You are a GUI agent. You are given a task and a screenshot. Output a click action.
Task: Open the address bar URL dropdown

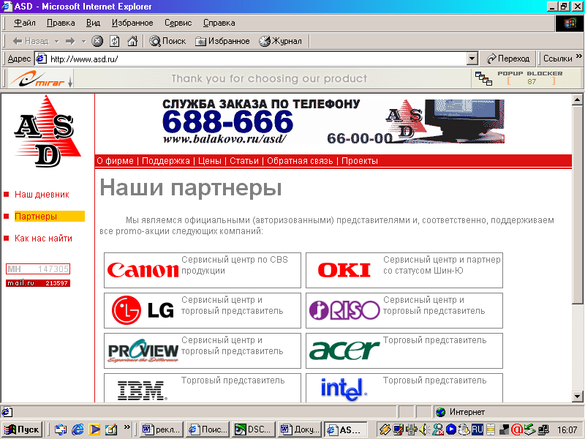pos(472,59)
